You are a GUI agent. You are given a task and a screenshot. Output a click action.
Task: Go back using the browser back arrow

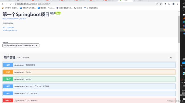click(3, 4)
